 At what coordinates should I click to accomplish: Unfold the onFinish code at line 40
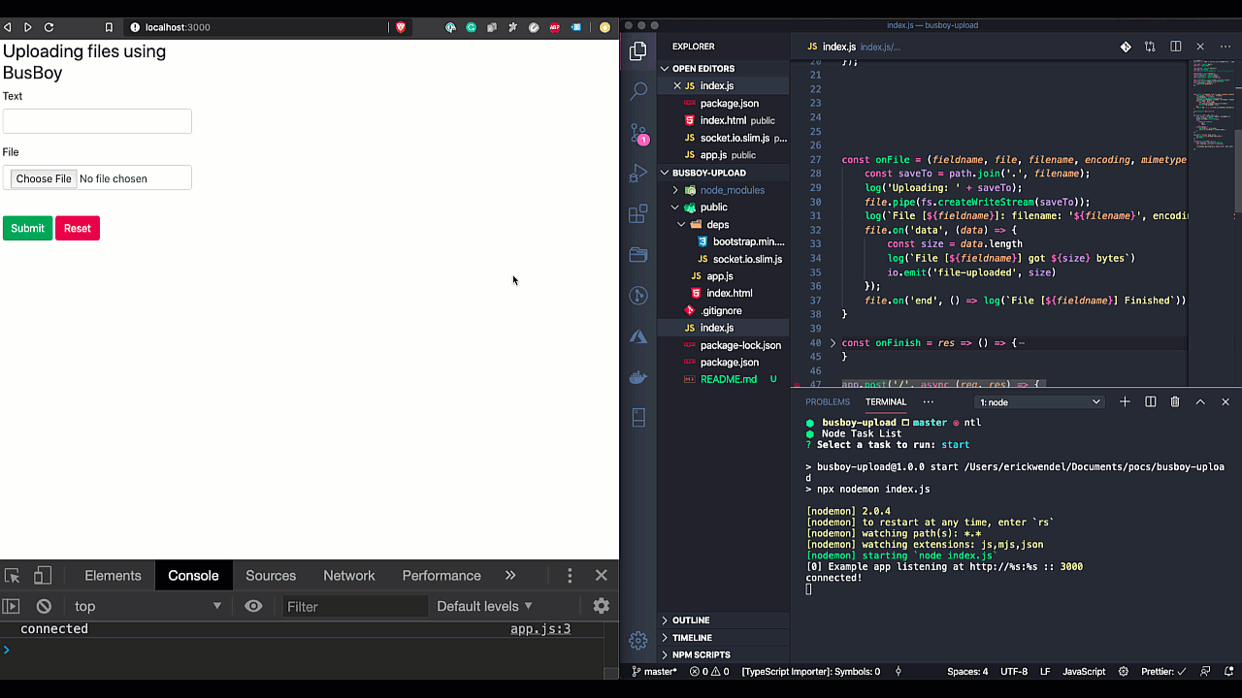(x=833, y=343)
